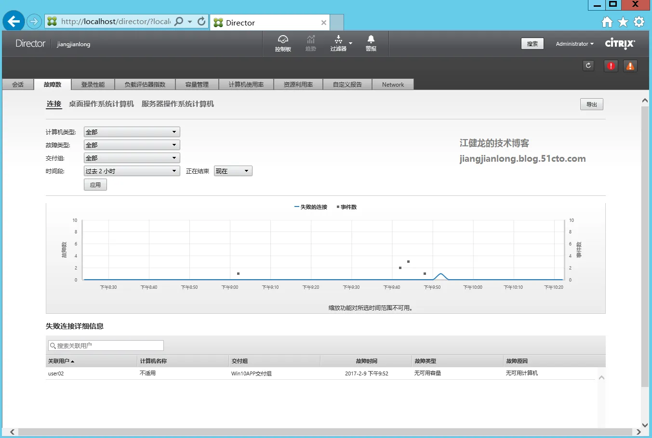Click the failed connection peak near 下午9:50
This screenshot has width=652, height=438.
click(x=440, y=275)
